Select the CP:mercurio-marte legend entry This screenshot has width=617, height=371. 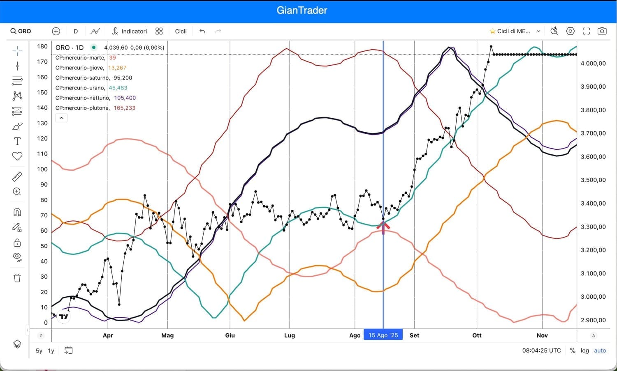pos(86,58)
